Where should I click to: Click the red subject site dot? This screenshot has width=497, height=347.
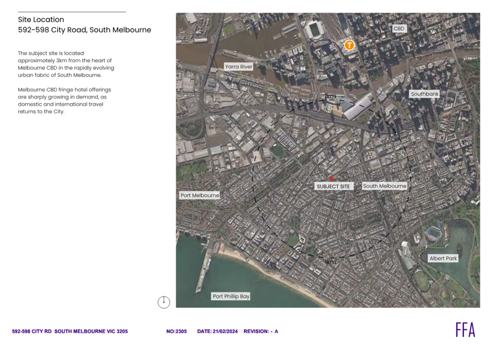click(331, 179)
